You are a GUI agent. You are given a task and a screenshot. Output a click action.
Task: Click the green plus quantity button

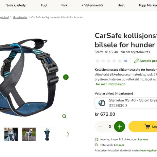click(119, 127)
